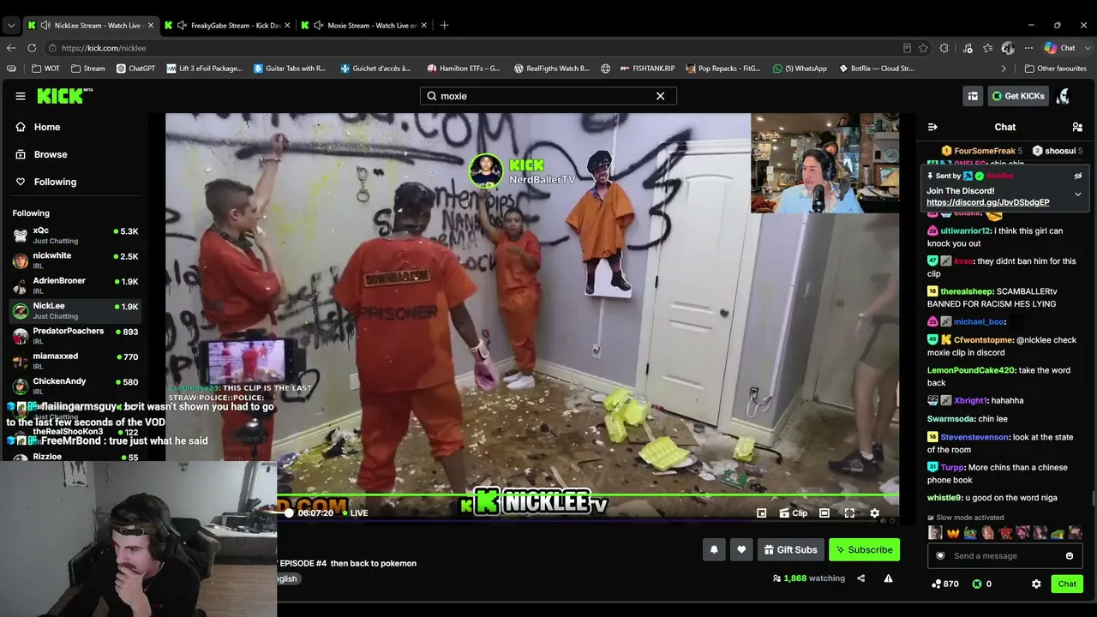Open AdrienBroner channel in the Following list
This screenshot has width=1097, height=617.
(75, 285)
